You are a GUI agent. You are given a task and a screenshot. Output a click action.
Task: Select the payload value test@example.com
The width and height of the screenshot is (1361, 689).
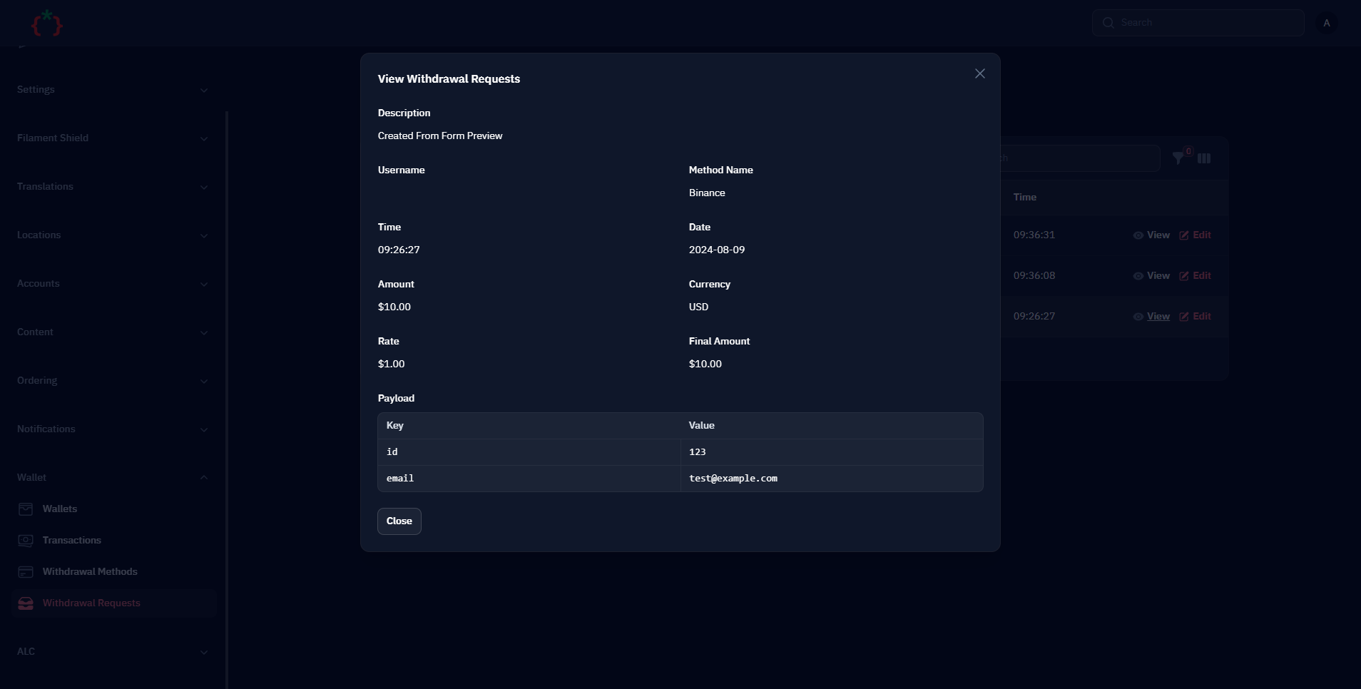[x=733, y=479]
